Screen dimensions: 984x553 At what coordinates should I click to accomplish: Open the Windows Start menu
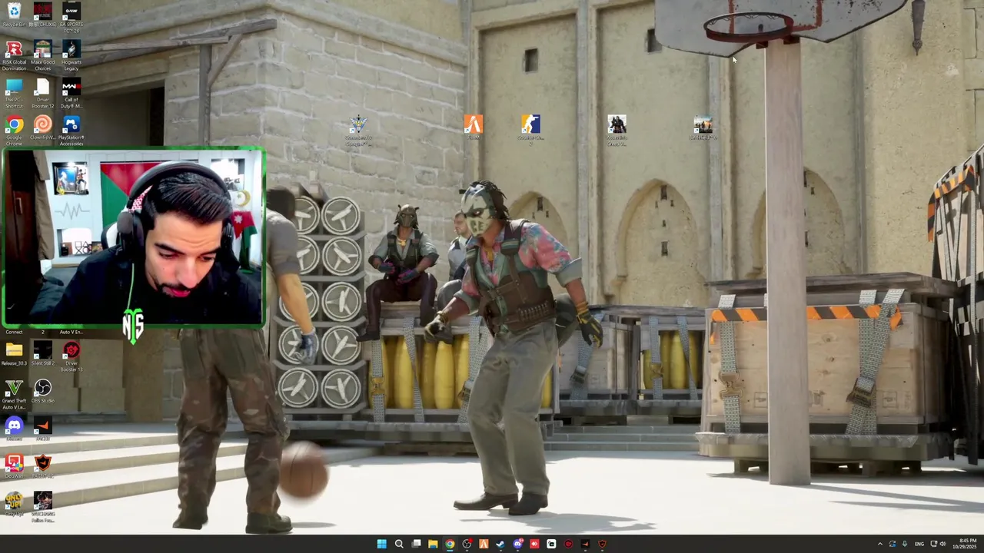click(x=381, y=544)
